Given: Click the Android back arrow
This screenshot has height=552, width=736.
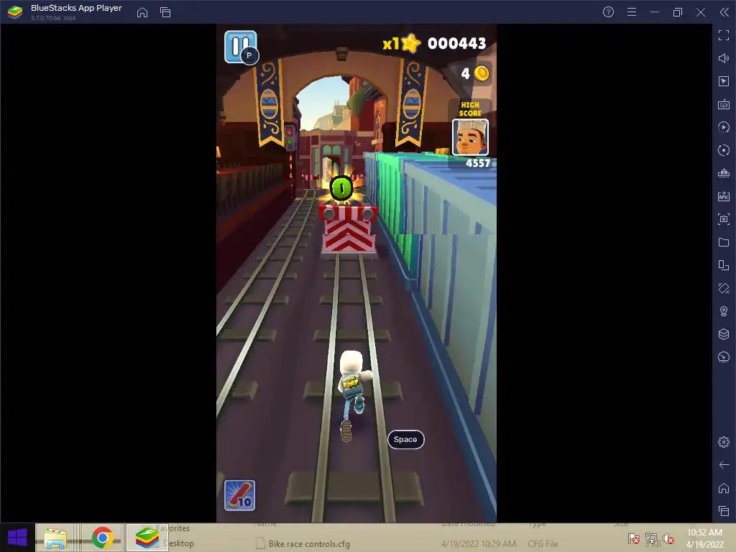Looking at the screenshot, I should pos(724,465).
